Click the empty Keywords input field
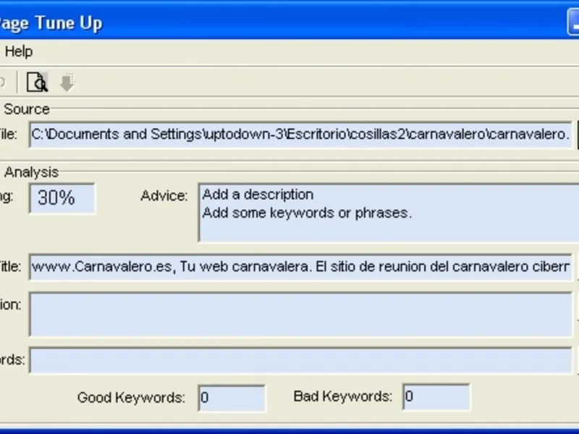579x434 pixels. pyautogui.click(x=300, y=360)
